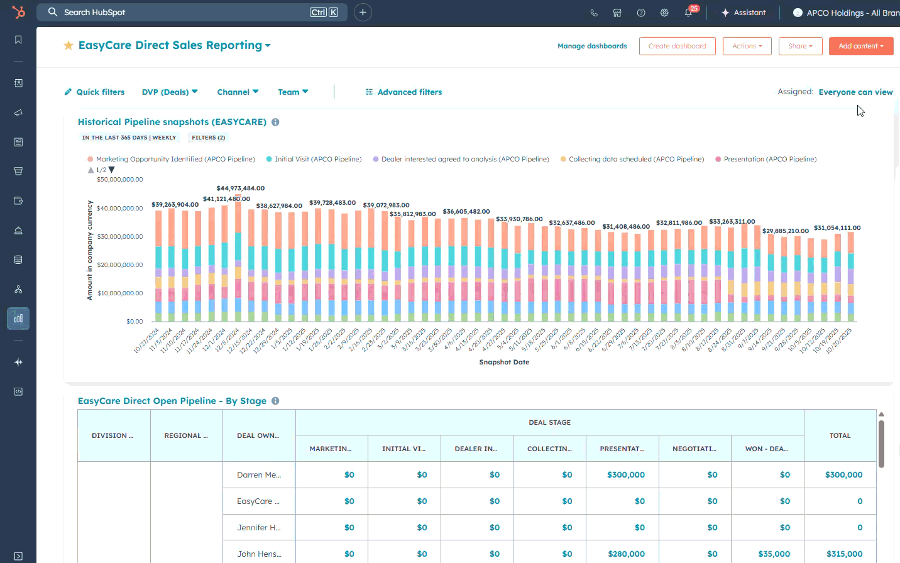Screen dimensions: 900x563
Task: Open the settings gear icon
Action: [x=664, y=13]
